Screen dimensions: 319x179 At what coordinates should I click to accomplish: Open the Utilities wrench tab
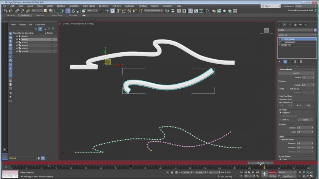[x=306, y=25]
